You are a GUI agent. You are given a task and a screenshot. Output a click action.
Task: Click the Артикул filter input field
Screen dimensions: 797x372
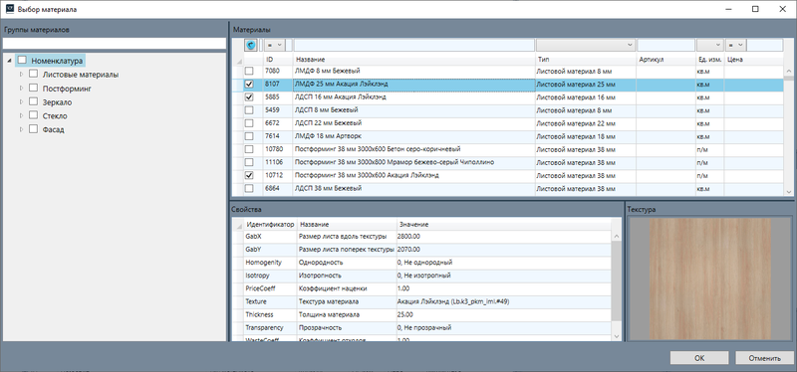[x=665, y=45]
